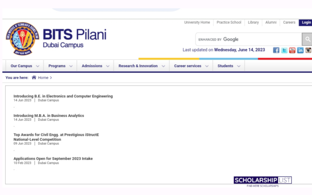This screenshot has height=195, width=312.
Task: Visit the Alumni link
Action: 271,22
